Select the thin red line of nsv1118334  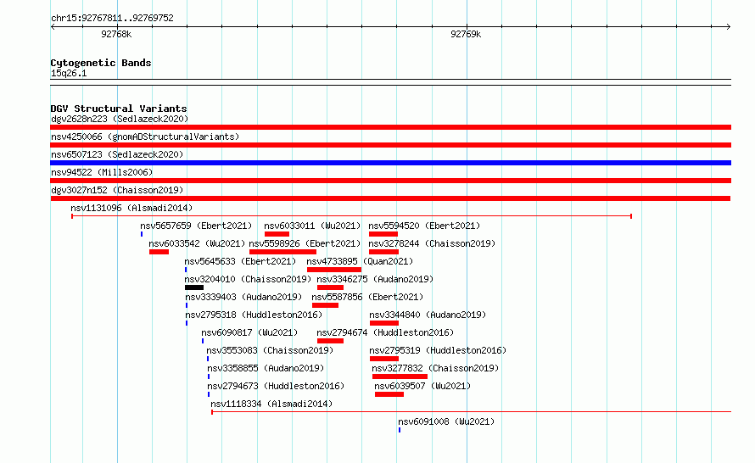472,412
